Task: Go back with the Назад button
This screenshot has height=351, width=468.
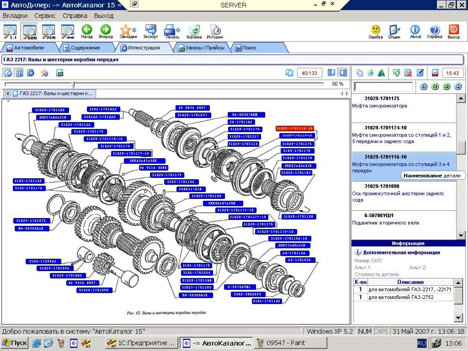Action: coord(87,32)
